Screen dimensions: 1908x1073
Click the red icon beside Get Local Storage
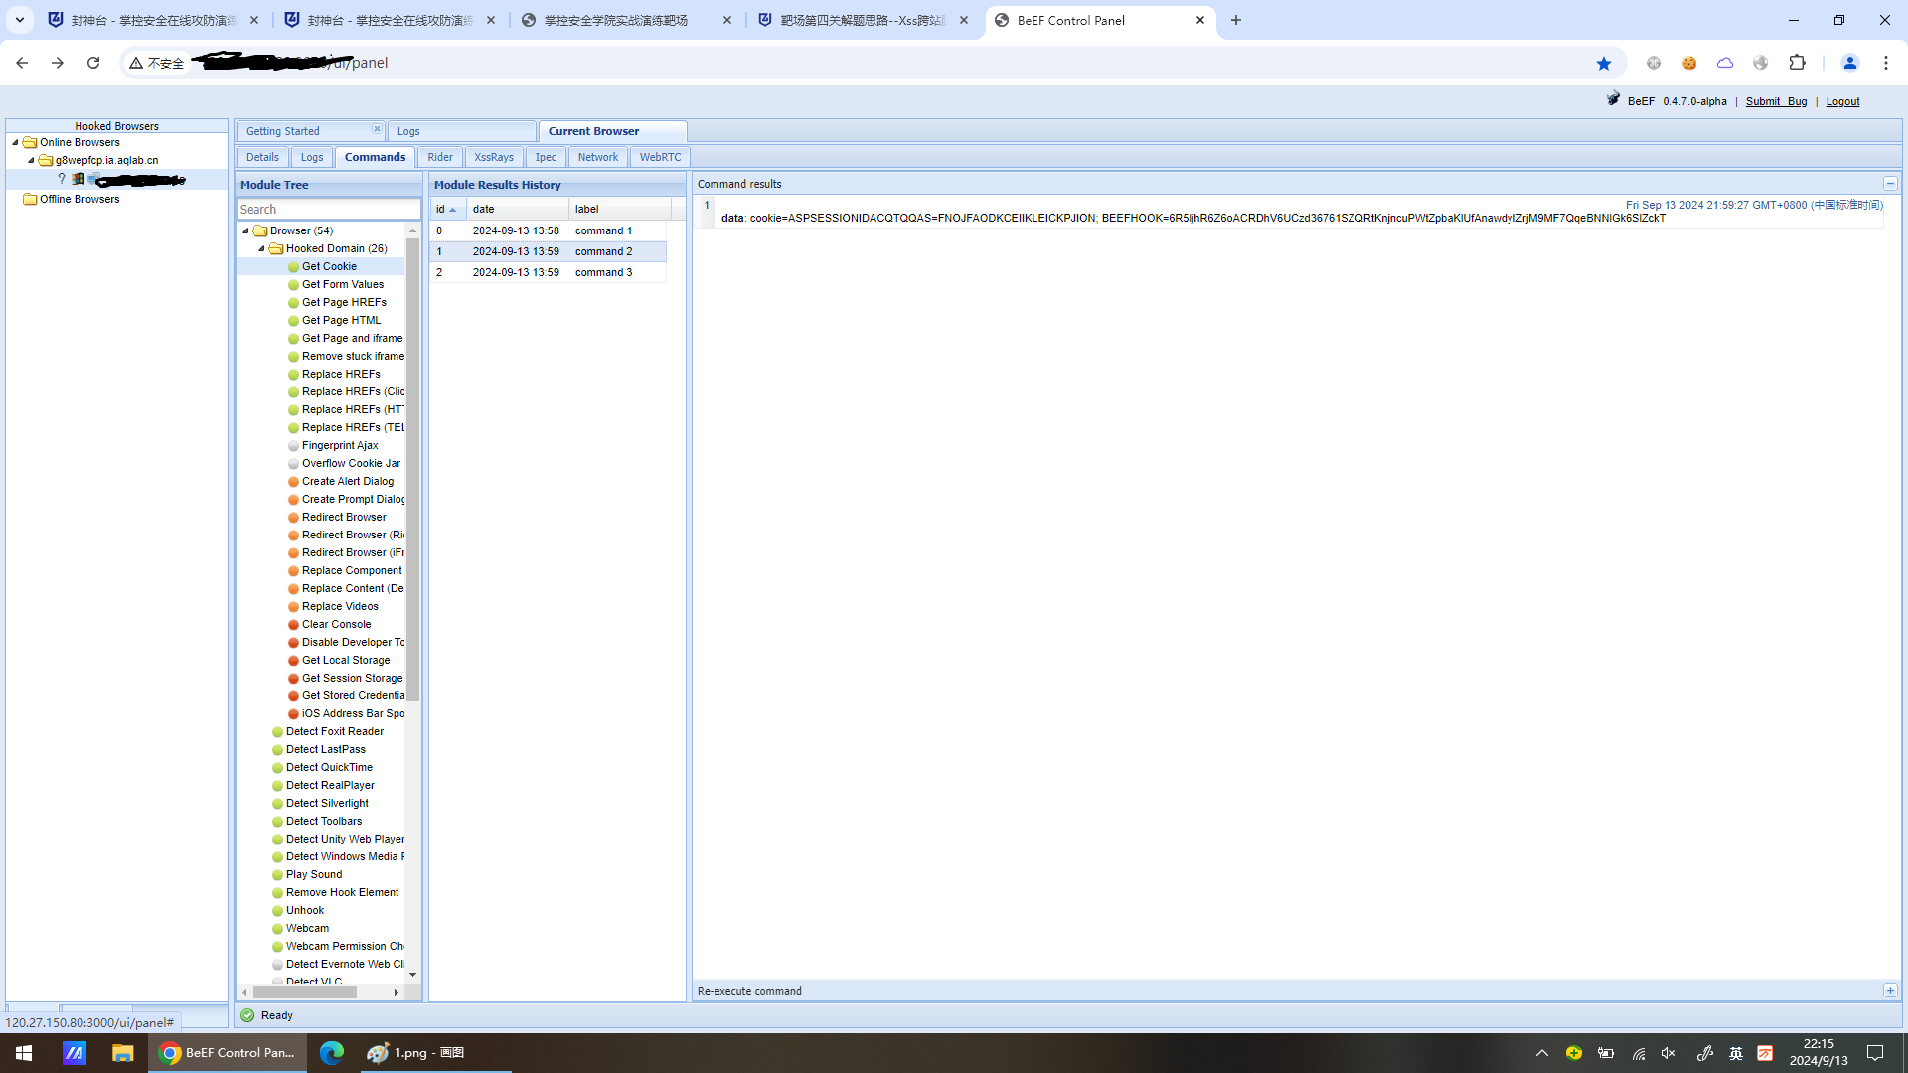pyautogui.click(x=293, y=661)
